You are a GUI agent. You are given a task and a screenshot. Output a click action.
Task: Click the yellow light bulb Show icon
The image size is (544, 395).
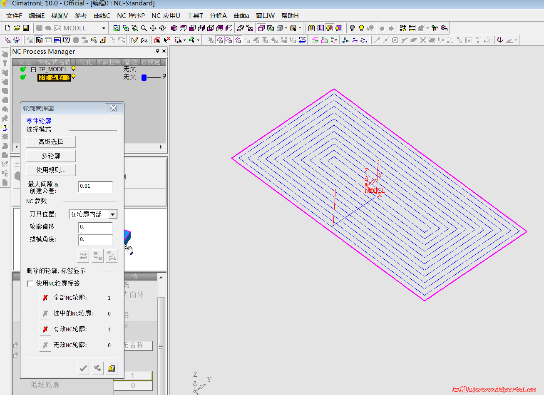tap(361, 28)
